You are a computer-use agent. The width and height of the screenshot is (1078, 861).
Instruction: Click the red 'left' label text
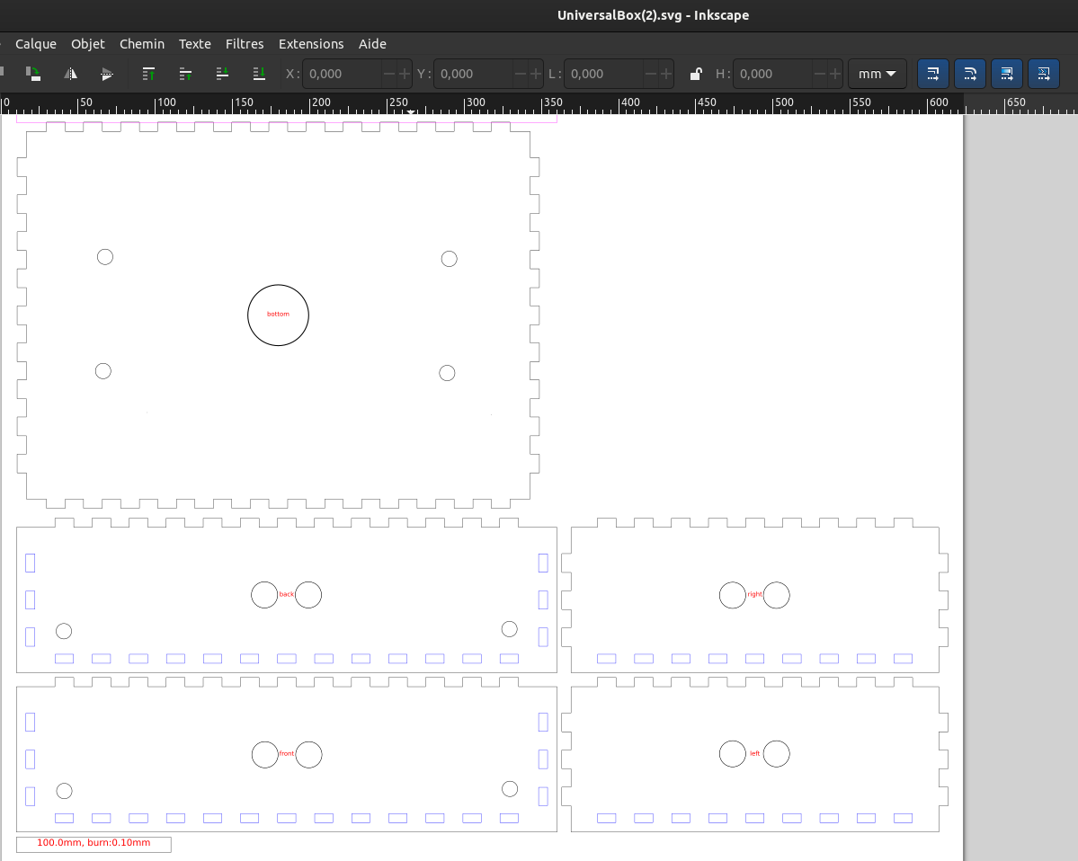pyautogui.click(x=755, y=754)
